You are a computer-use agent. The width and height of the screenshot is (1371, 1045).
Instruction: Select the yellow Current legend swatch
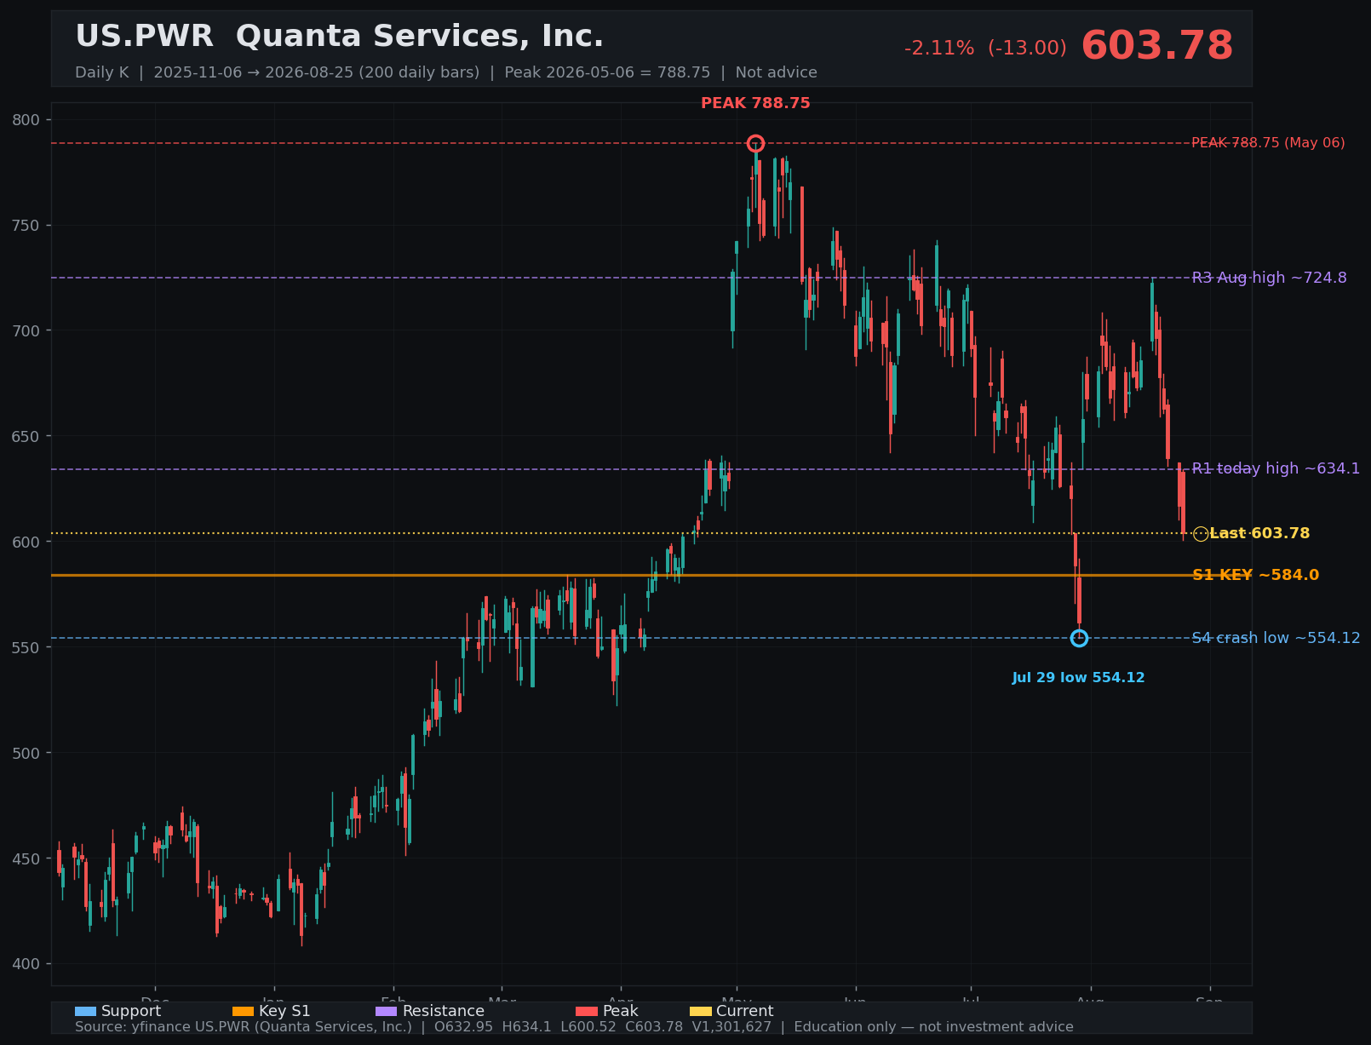(701, 1012)
